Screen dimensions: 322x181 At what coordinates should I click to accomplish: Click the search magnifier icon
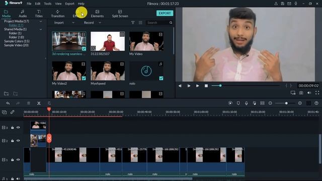point(171,23)
